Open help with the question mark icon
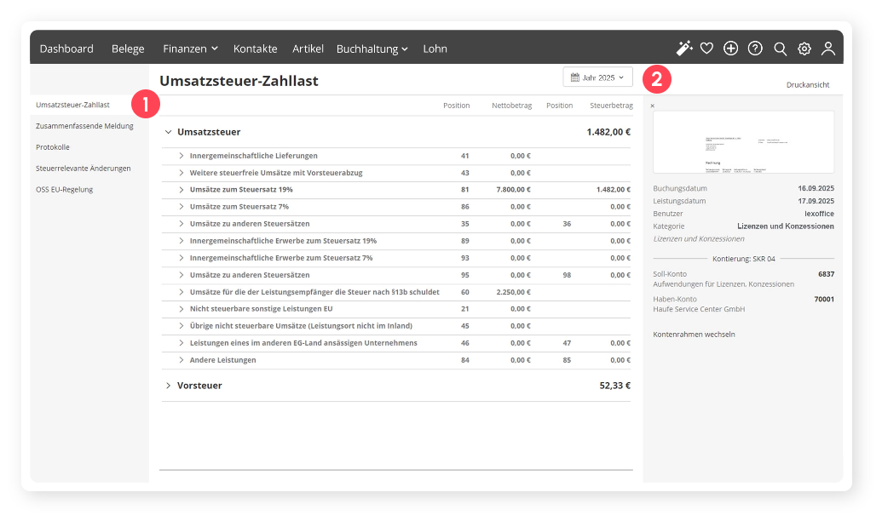The image size is (882, 521). tap(755, 49)
